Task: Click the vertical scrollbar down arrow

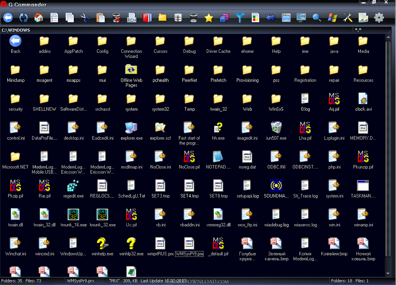Action: coord(388,273)
